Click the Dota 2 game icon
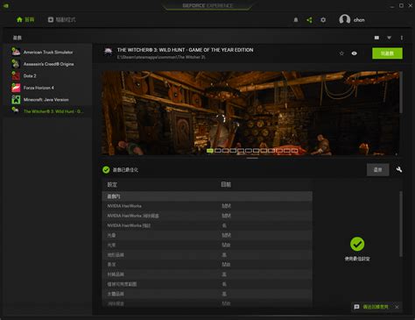The image size is (415, 320). point(16,75)
